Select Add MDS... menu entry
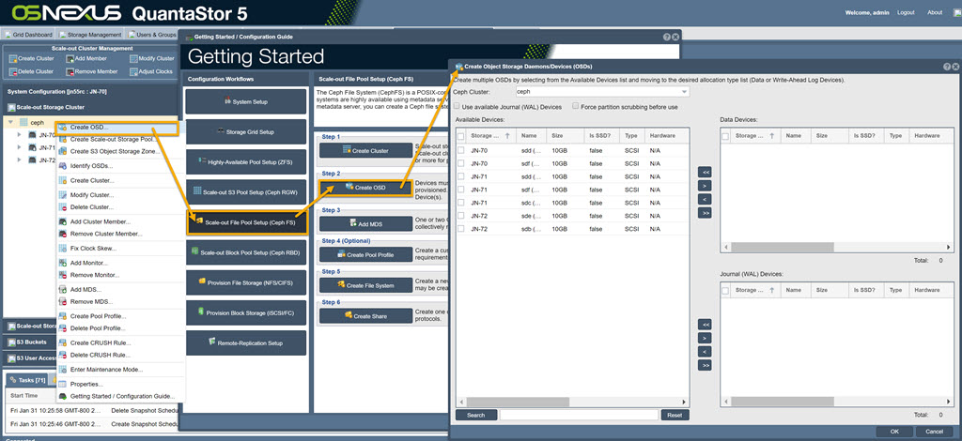The width and height of the screenshot is (962, 441). pos(85,290)
